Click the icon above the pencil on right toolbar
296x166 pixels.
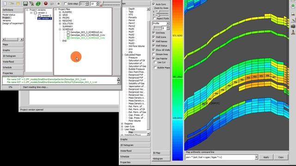tap(293, 13)
